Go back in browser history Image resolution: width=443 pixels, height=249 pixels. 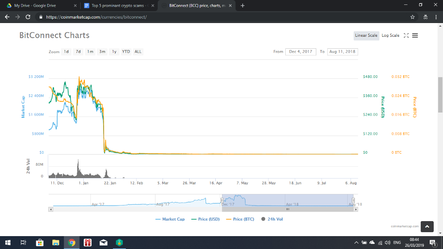(7, 17)
